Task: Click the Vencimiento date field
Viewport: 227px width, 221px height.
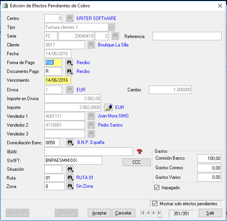Action: click(58, 80)
